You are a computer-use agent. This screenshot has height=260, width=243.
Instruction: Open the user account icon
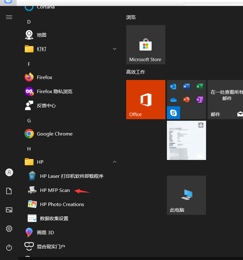point(9,172)
